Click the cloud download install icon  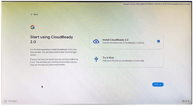(96, 41)
